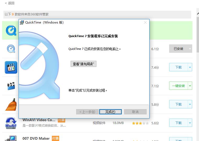Click the orange broom-shaped app icon
Viewport: 199px width, 141px height.
tap(11, 104)
